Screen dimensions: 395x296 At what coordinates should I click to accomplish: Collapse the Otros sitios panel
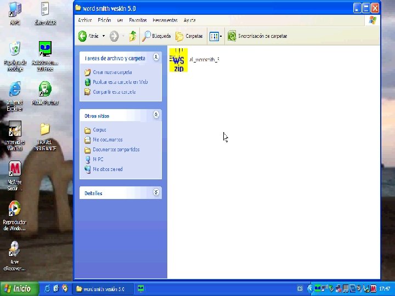pyautogui.click(x=156, y=115)
